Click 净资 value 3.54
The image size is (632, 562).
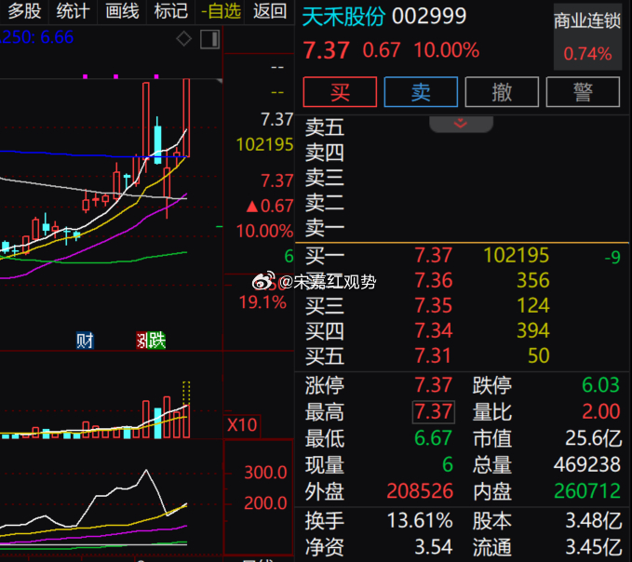point(434,547)
